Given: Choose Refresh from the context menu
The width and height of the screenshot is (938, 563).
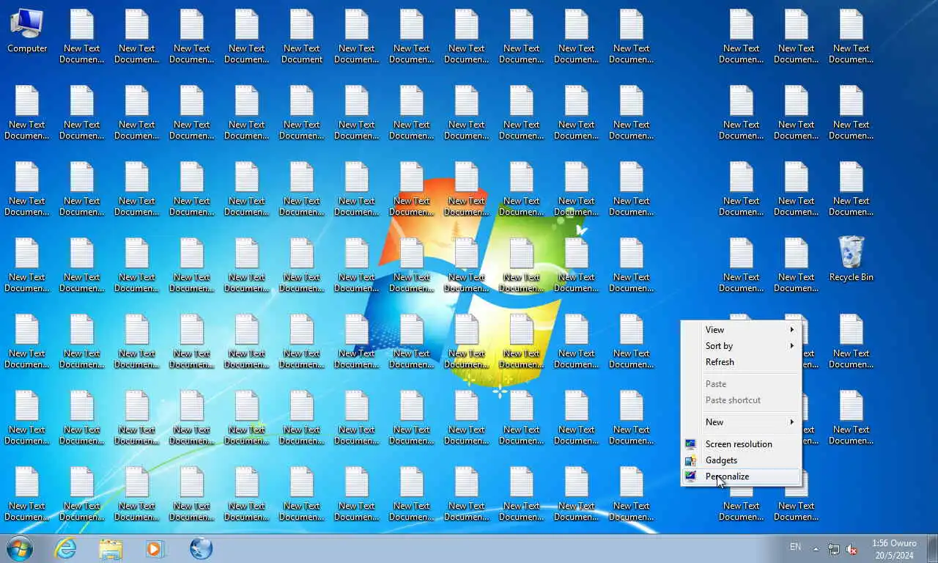Looking at the screenshot, I should 741,362.
